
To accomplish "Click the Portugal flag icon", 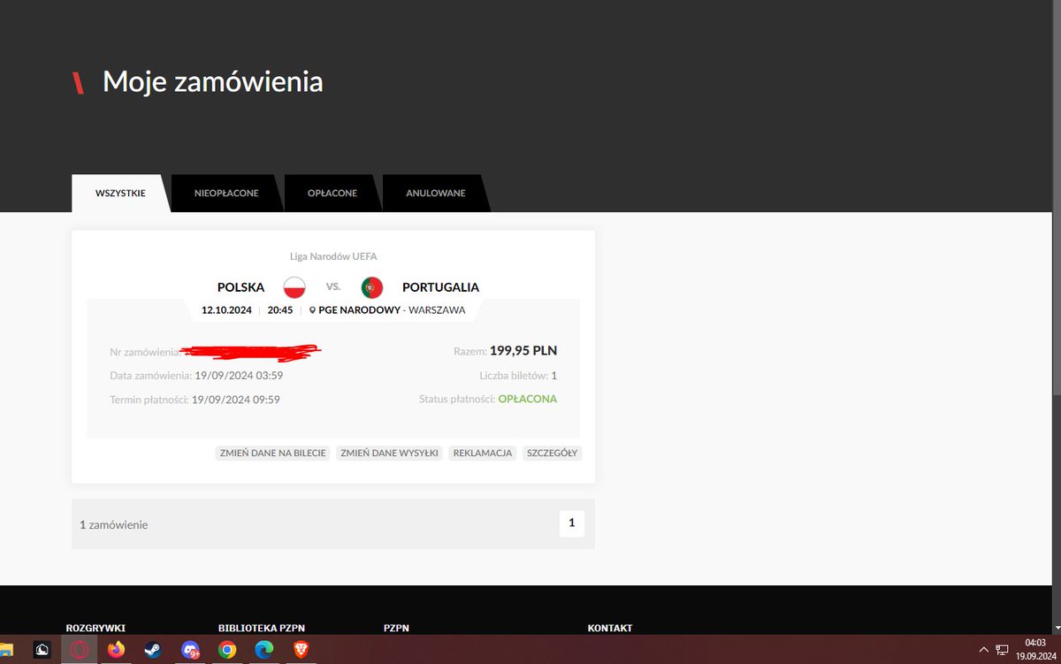I will 371,286.
